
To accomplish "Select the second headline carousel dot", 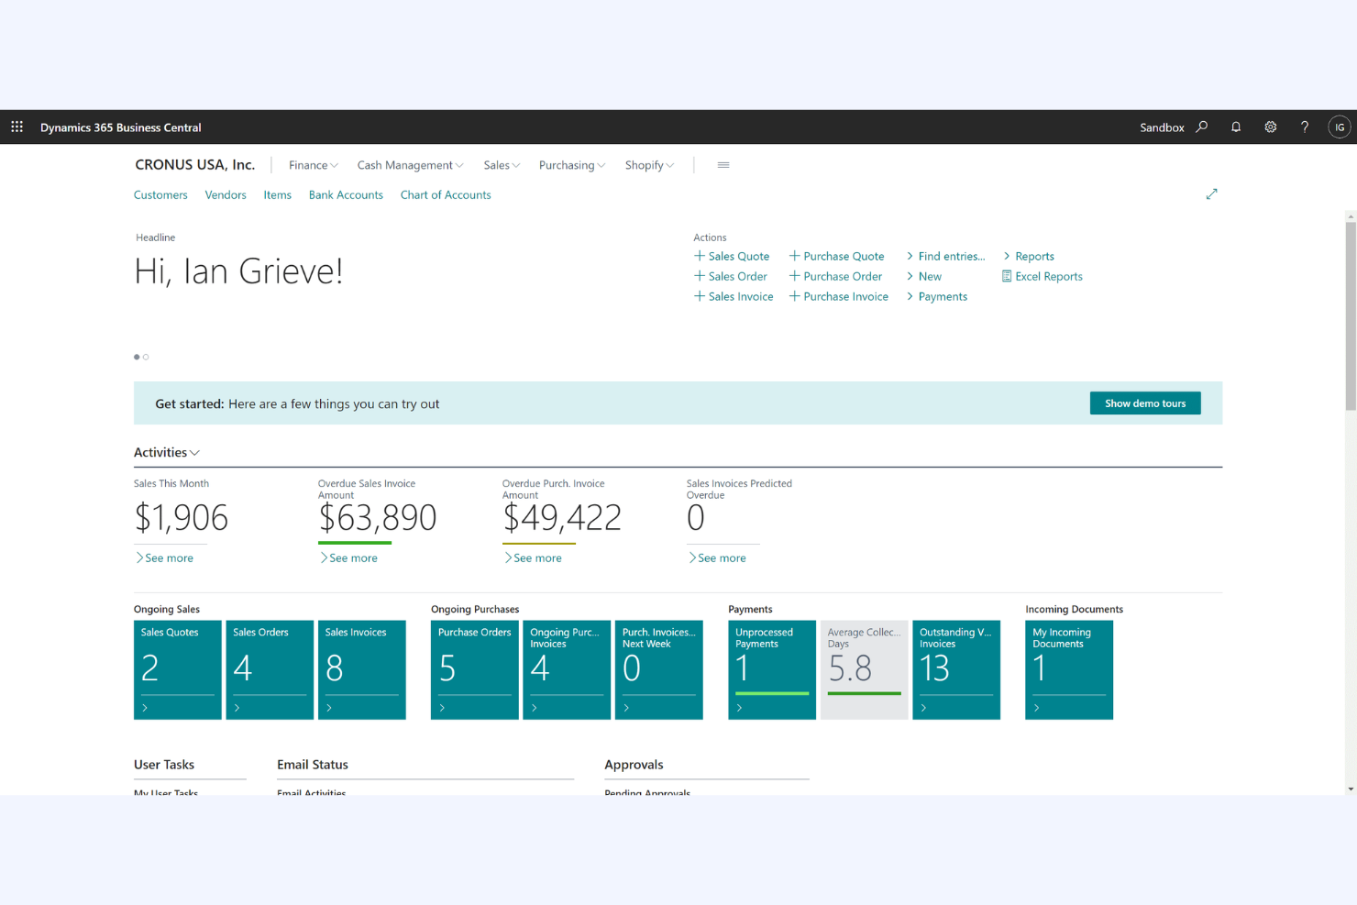I will pyautogui.click(x=146, y=357).
